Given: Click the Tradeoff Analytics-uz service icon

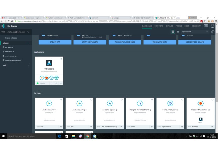Looking at the screenshot, I should click(200, 104).
